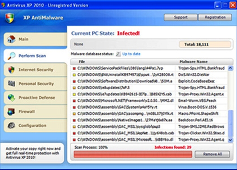
Task: Click the title bar shield icon
Action: 3,5
